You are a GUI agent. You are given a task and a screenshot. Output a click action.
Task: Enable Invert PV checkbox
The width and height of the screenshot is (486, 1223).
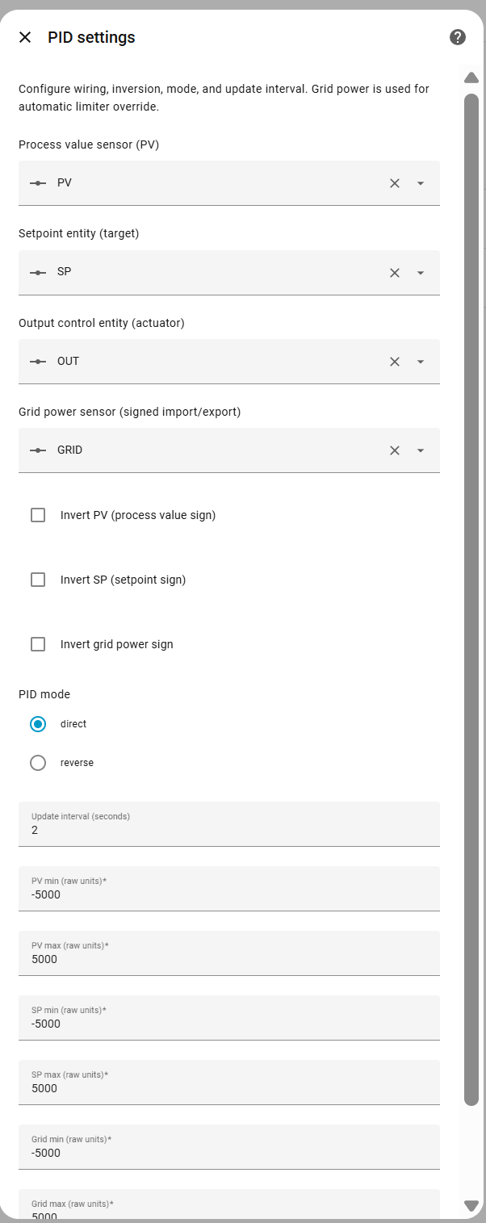click(x=38, y=515)
